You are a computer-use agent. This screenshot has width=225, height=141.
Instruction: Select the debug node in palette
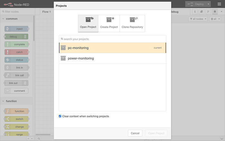tap(16, 36)
